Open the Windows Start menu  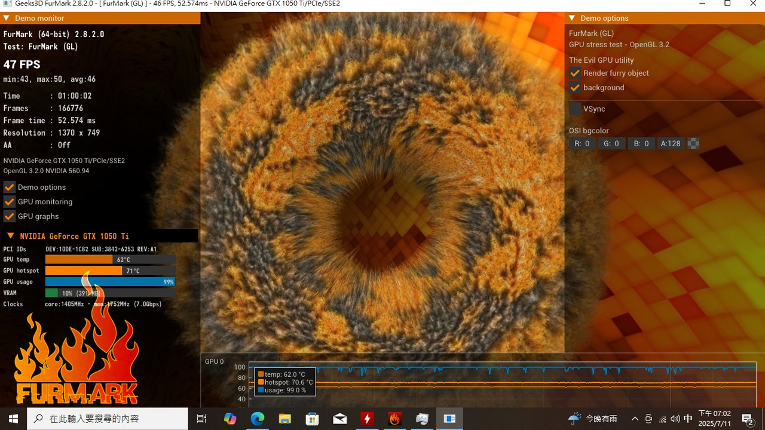point(13,419)
